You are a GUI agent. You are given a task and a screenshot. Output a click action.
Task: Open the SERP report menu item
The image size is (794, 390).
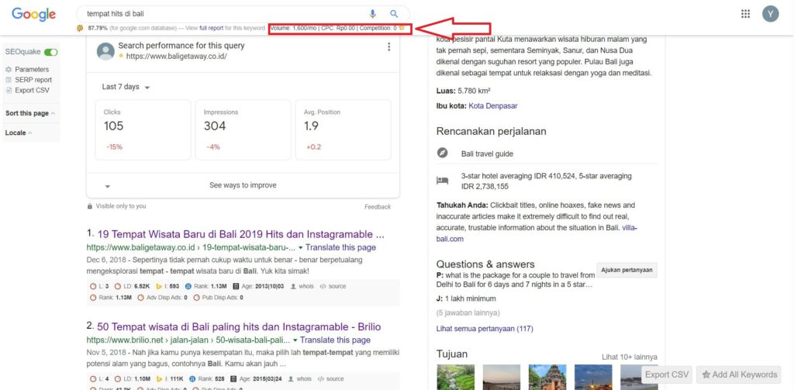[33, 80]
